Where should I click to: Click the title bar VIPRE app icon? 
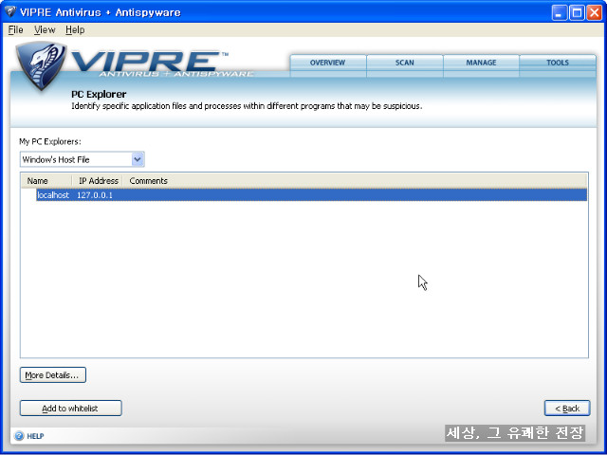[10, 11]
